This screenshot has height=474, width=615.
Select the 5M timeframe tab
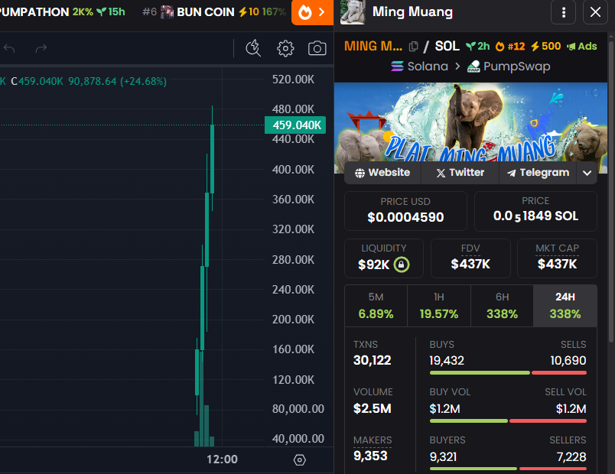(376, 306)
